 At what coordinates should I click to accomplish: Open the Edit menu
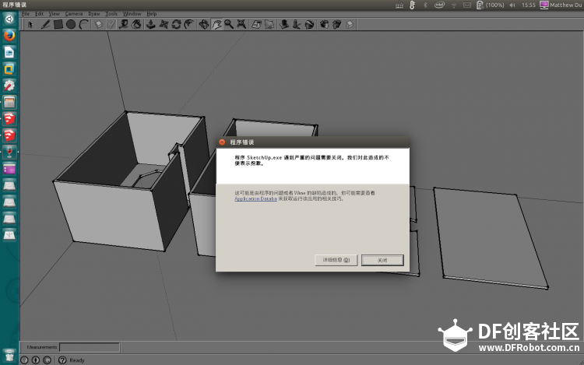39,14
